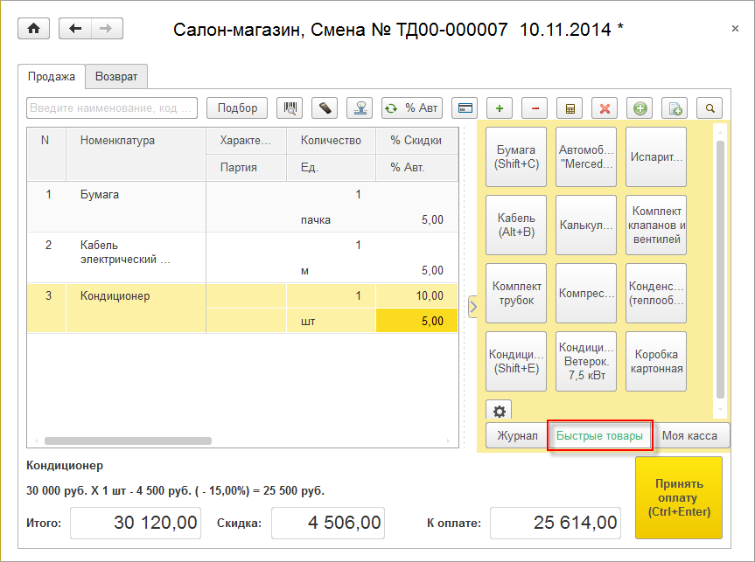Image resolution: width=755 pixels, height=562 pixels.
Task: Click the magnifier search icon
Action: pyautogui.click(x=710, y=108)
